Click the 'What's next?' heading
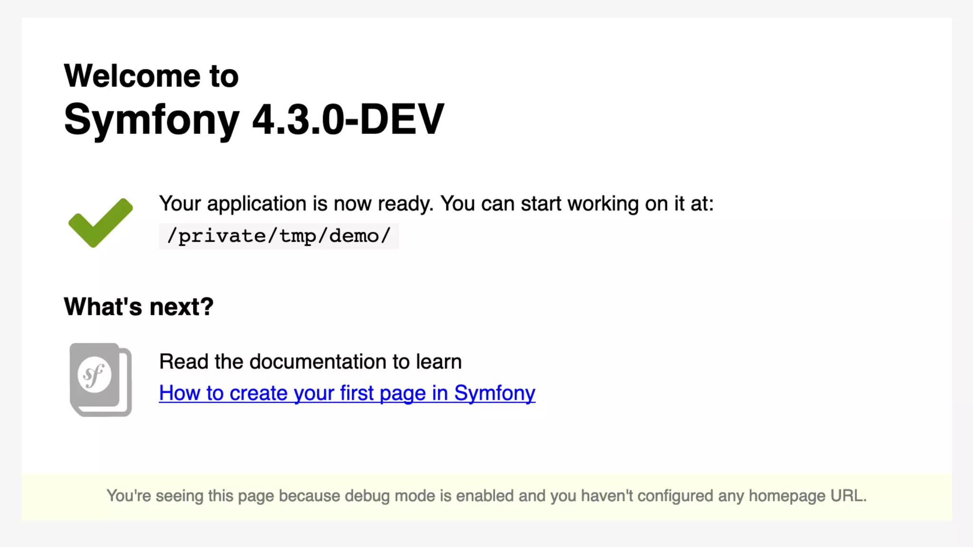 [x=139, y=307]
